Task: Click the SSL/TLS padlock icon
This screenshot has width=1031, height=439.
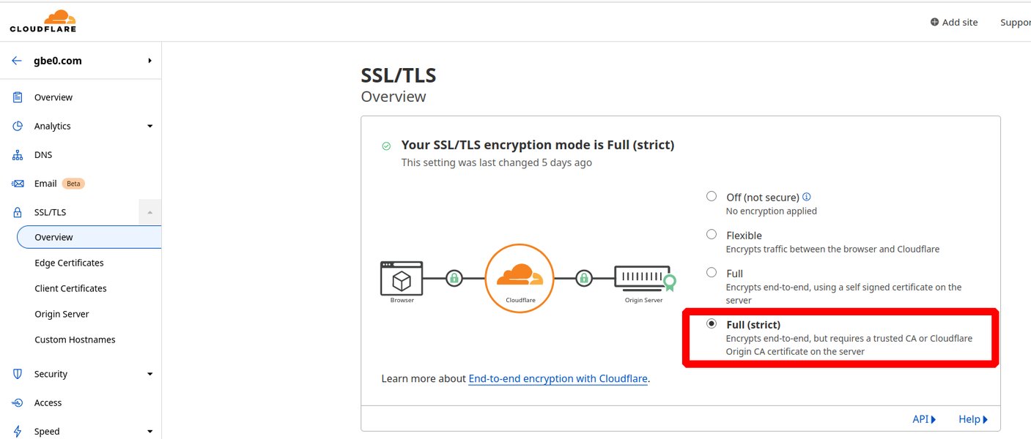Action: [x=17, y=211]
